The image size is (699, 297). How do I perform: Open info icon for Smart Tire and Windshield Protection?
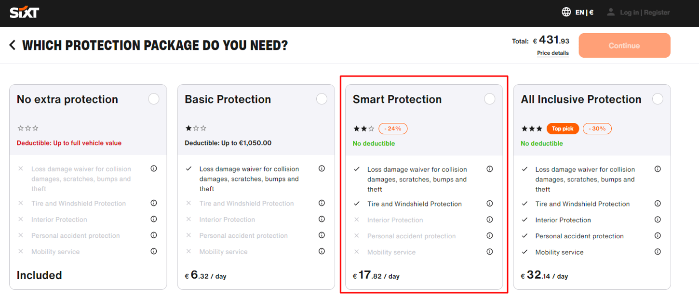(490, 204)
